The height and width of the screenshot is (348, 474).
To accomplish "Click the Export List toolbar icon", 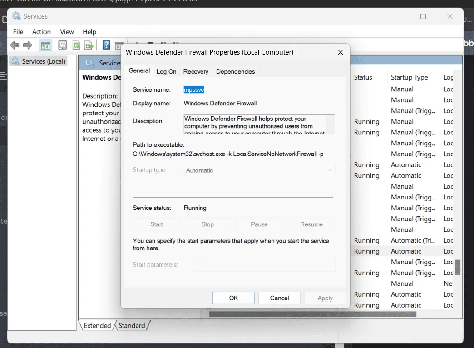I will (x=89, y=45).
